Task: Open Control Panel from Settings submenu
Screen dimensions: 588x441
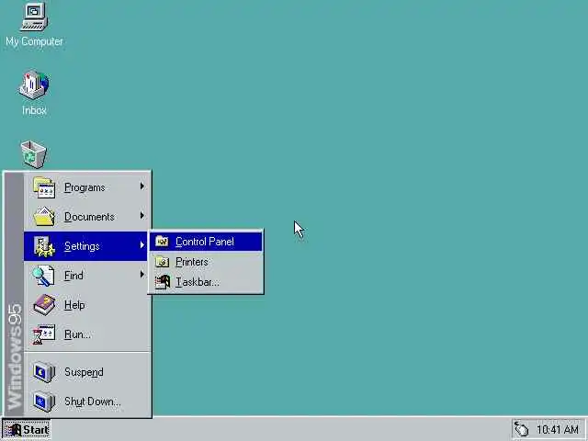Action: coord(206,242)
